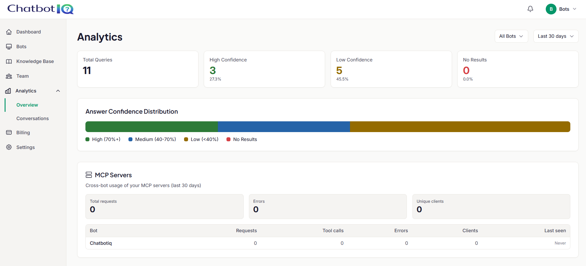Collapse the Analytics sidebar section chevron
This screenshot has width=586, height=266.
[x=58, y=91]
